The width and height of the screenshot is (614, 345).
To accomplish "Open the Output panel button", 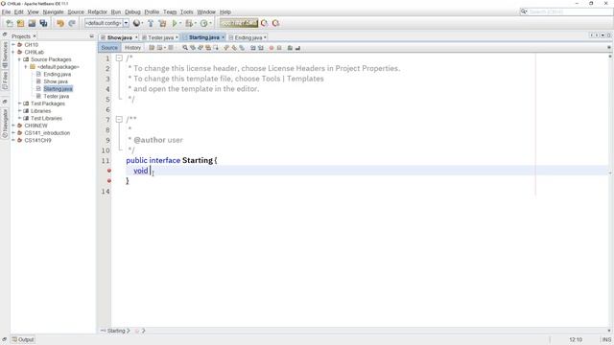I will [x=23, y=339].
